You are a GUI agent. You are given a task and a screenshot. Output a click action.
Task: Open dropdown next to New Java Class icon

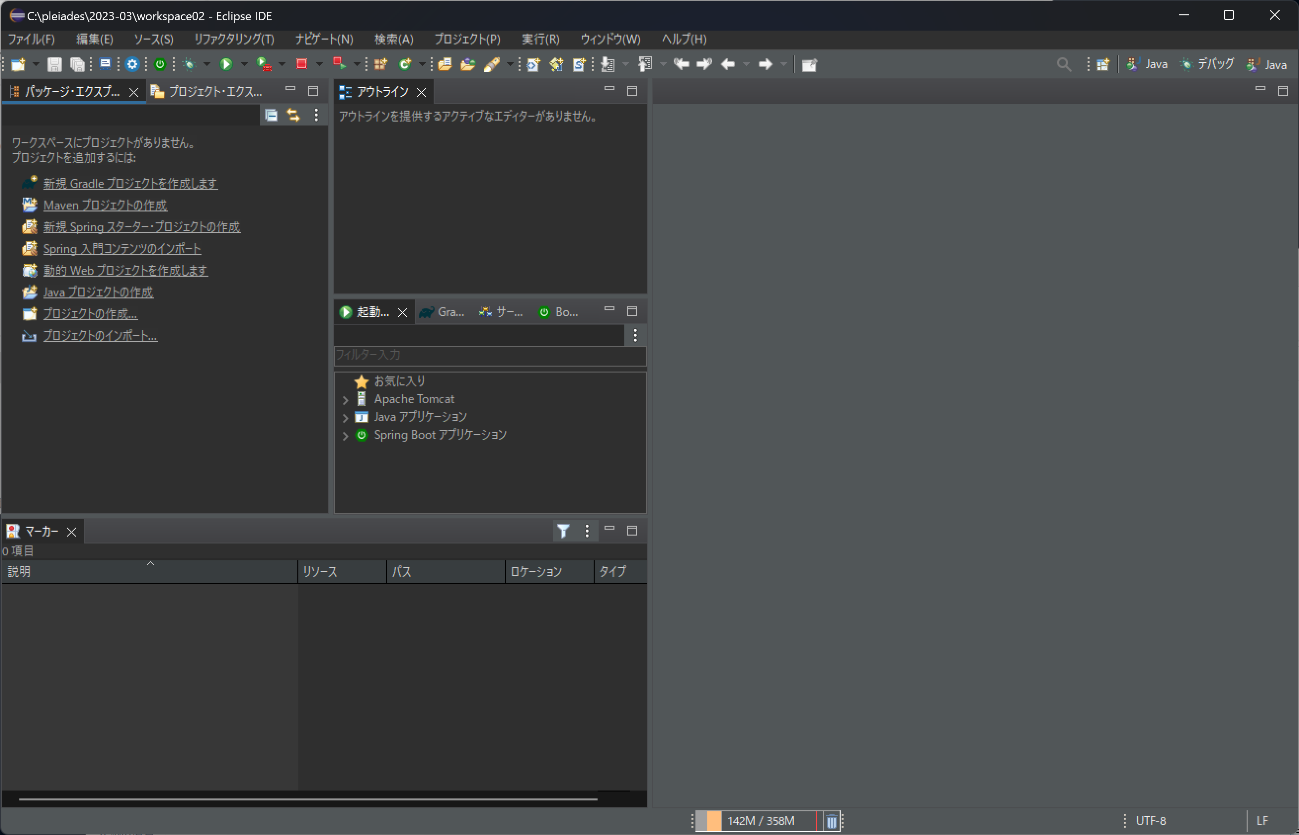(422, 65)
